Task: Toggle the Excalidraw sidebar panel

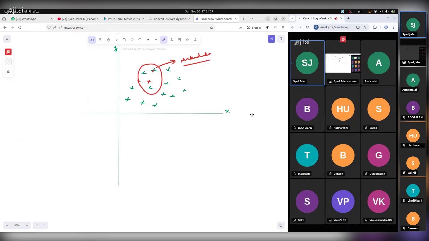Action: coord(281,39)
